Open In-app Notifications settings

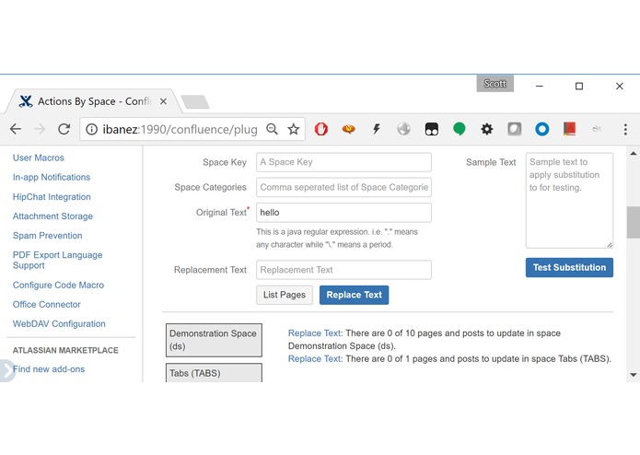click(x=52, y=177)
